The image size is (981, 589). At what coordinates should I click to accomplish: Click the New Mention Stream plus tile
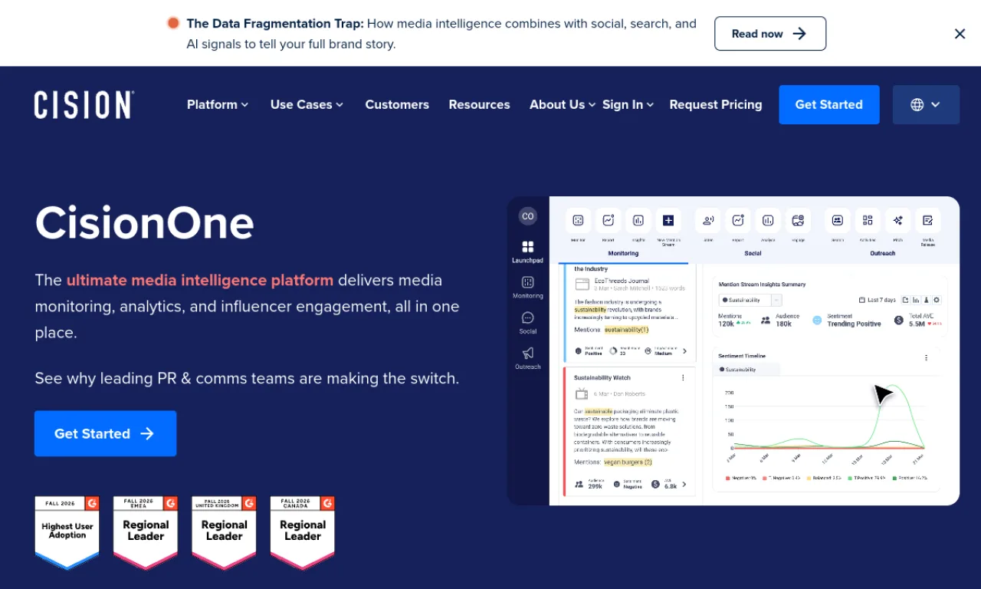point(668,220)
